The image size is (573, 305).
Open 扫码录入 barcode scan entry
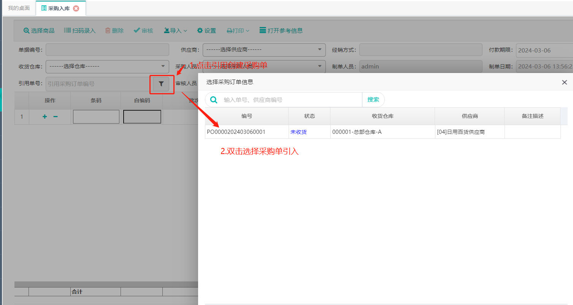[x=79, y=31]
